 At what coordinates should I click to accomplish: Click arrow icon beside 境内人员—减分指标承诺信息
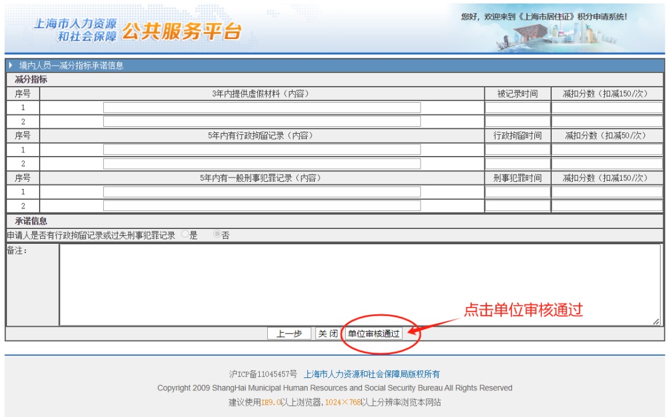tap(11, 65)
